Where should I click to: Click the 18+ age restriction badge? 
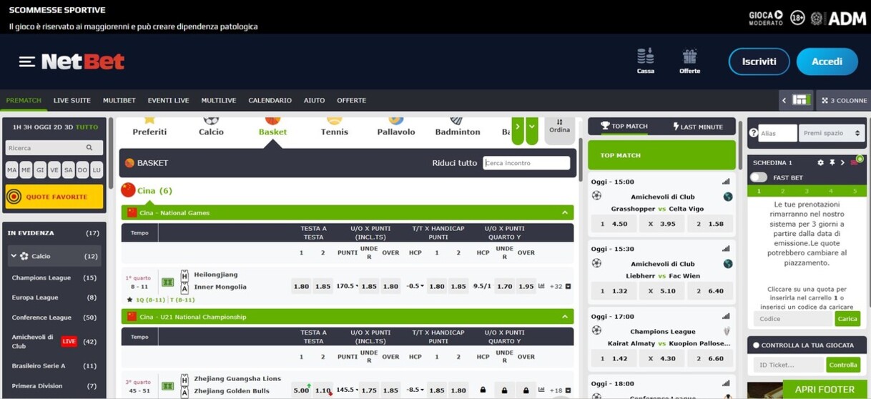tap(797, 18)
